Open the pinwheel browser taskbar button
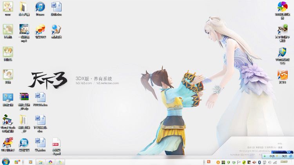294x165 pixels. [x=50, y=162]
